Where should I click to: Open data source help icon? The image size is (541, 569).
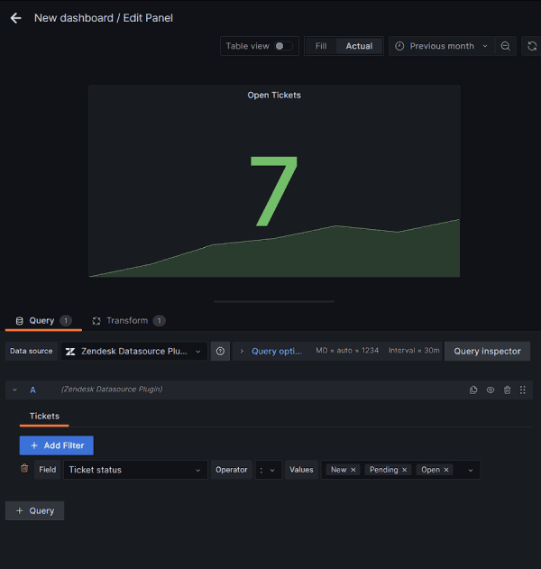coord(220,351)
